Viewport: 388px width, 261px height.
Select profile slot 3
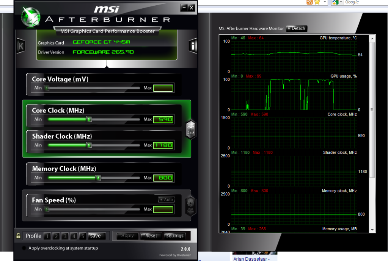pyautogui.click(x=65, y=236)
